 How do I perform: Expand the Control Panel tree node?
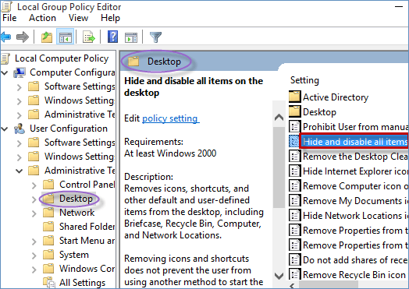(34, 185)
